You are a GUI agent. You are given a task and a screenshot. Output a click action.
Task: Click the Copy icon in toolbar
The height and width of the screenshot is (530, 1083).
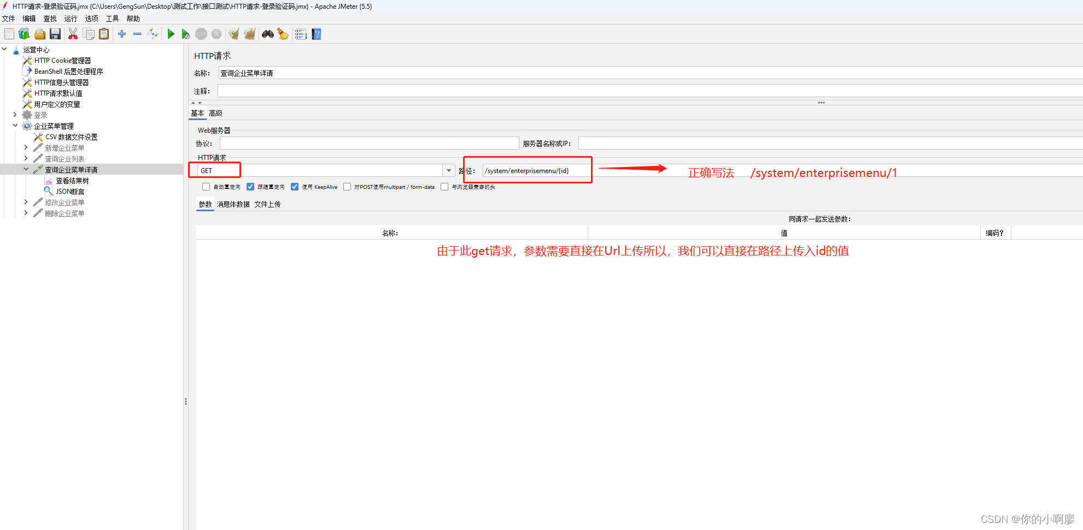(x=89, y=34)
